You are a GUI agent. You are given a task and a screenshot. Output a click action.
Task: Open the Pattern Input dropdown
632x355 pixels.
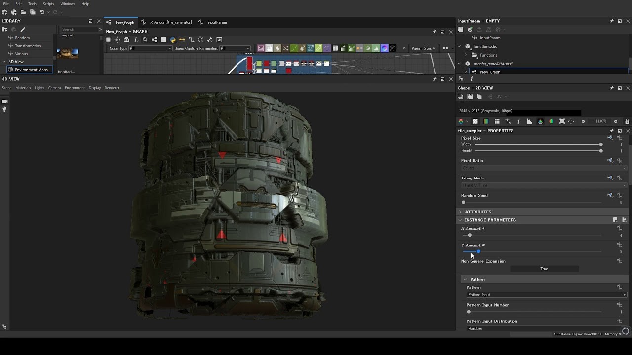click(547, 295)
